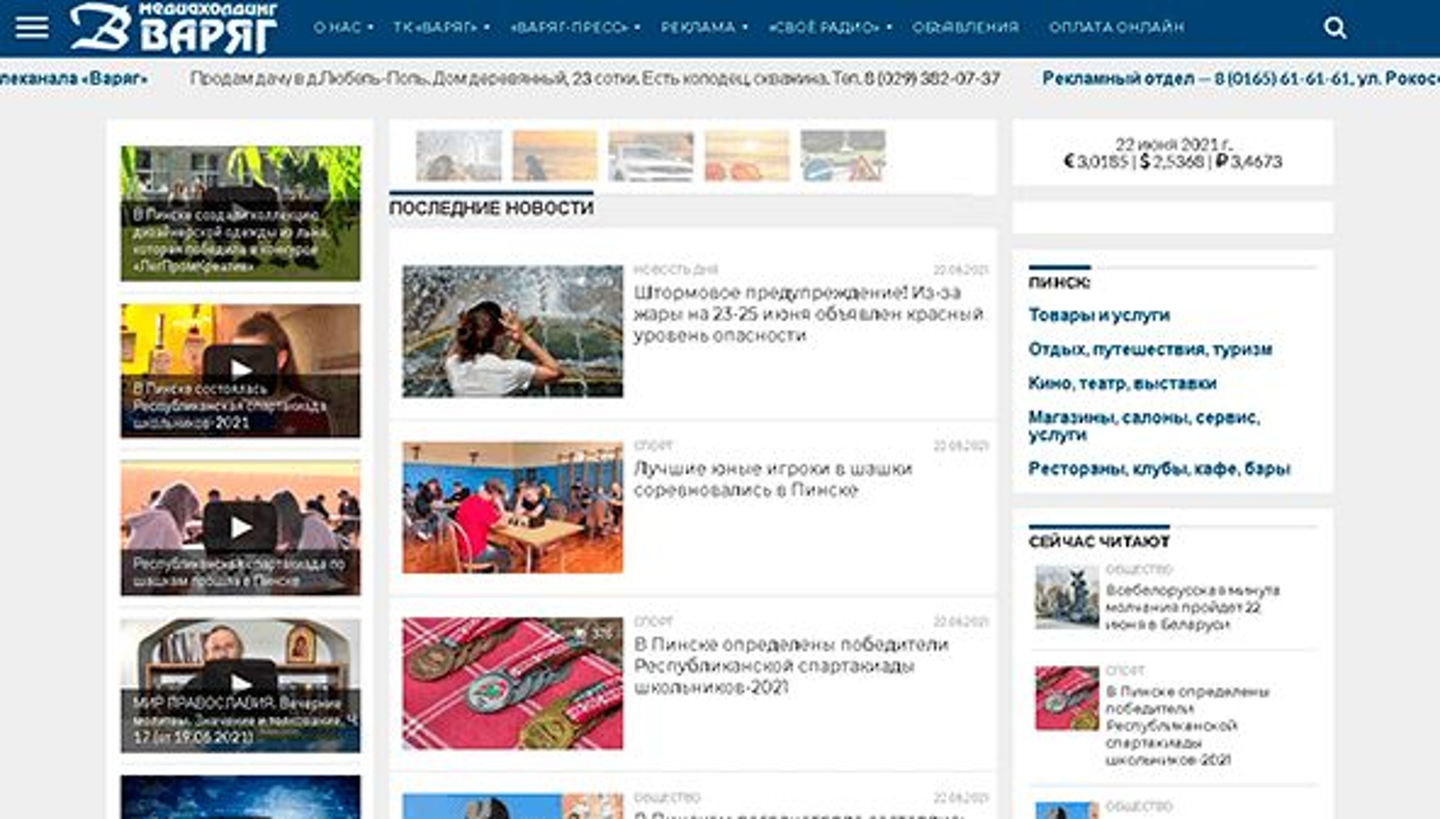Open «Кино, театр, выставки» link

pyautogui.click(x=1122, y=384)
